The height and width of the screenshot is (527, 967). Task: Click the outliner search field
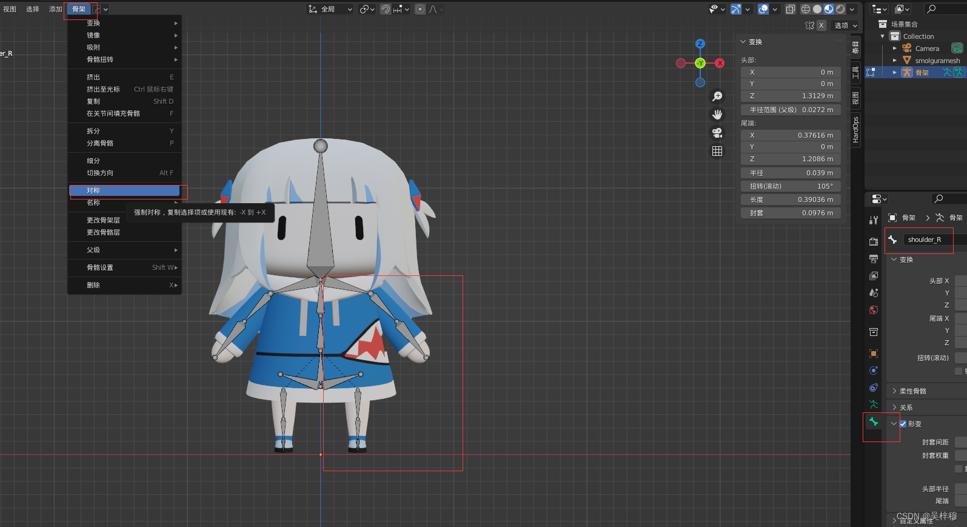pyautogui.click(x=945, y=9)
